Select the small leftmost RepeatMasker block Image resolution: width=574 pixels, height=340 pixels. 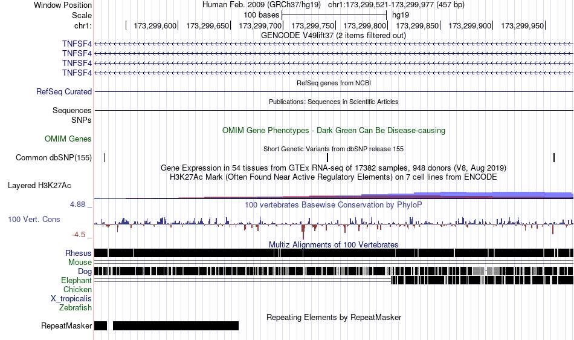click(x=101, y=325)
